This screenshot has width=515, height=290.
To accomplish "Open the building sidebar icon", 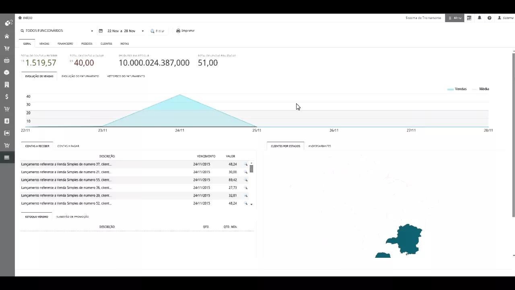I will [7, 85].
